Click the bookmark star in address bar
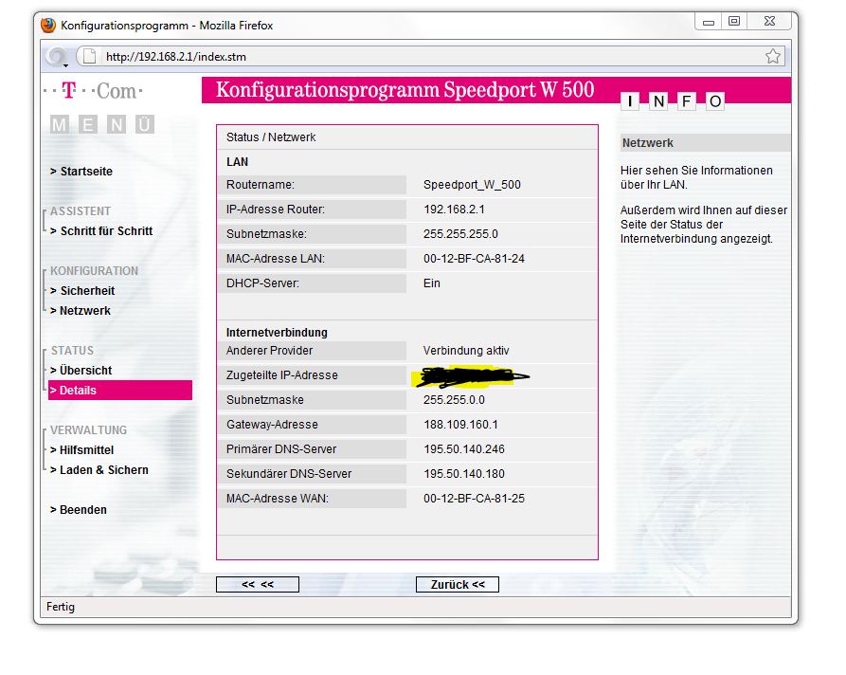Viewport: 846px width, 675px height. point(773,56)
